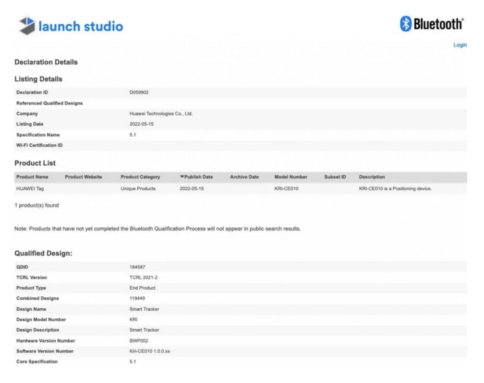This screenshot has width=484, height=383.
Task: Click the End Product value
Action: tap(142, 288)
